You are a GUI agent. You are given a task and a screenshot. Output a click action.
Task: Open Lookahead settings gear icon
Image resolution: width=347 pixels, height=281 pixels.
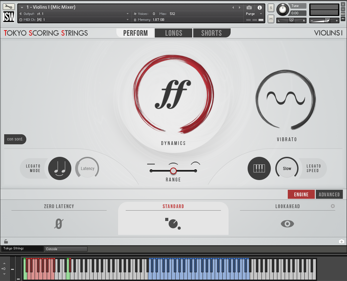(332, 206)
